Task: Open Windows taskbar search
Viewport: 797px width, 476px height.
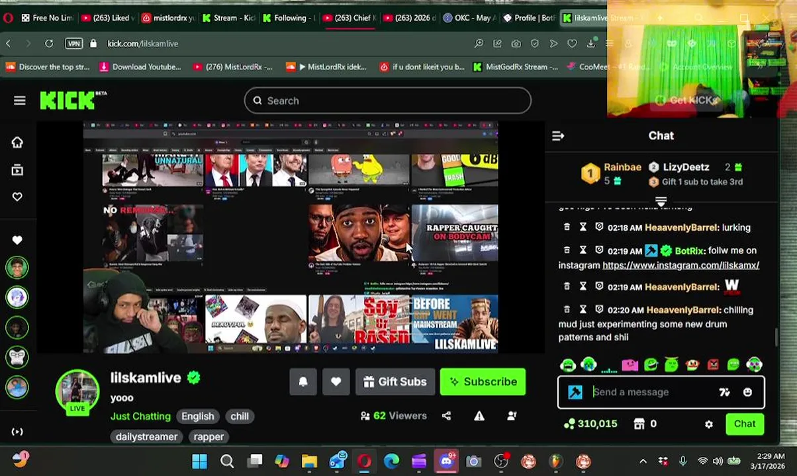Action: point(227,461)
